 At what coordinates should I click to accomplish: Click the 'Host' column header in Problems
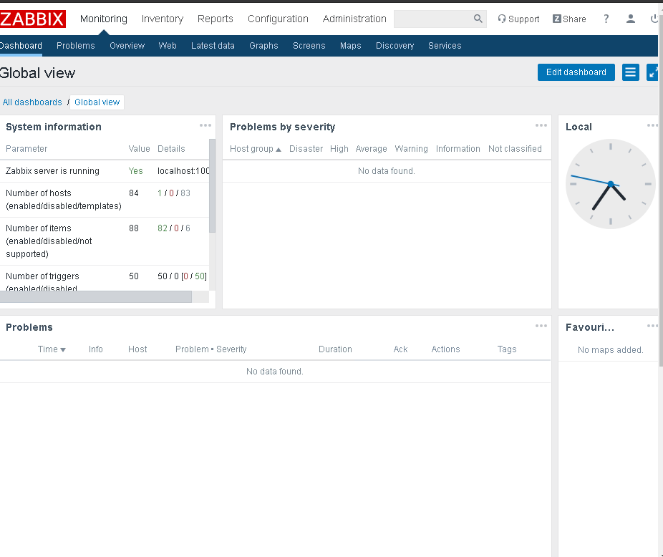(x=137, y=349)
